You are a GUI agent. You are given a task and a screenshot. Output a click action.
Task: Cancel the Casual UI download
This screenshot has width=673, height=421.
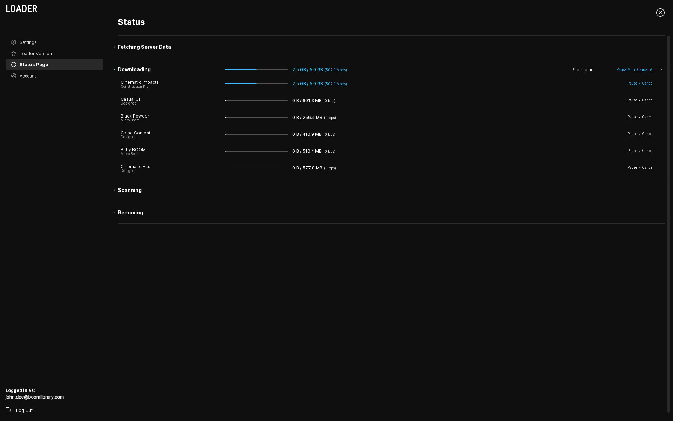click(x=647, y=100)
